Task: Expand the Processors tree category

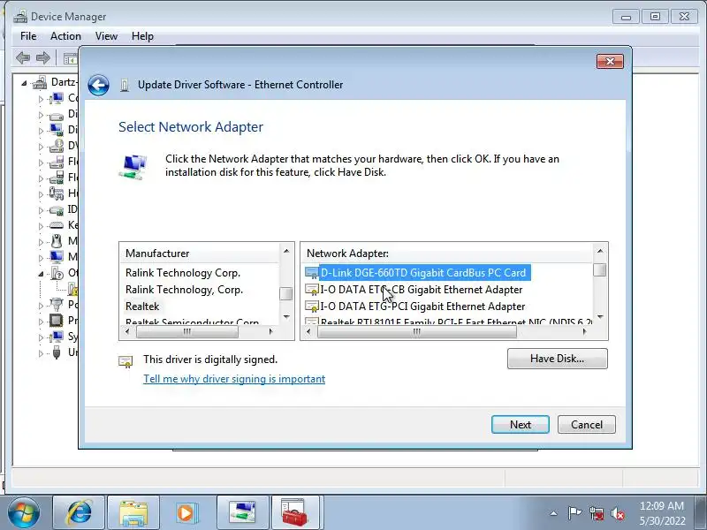Action: point(41,322)
